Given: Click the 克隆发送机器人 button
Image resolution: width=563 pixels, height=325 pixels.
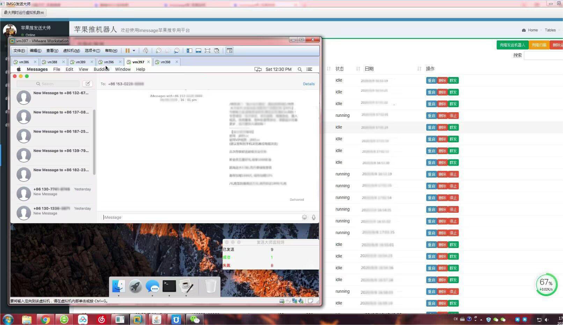Looking at the screenshot, I should tap(512, 45).
